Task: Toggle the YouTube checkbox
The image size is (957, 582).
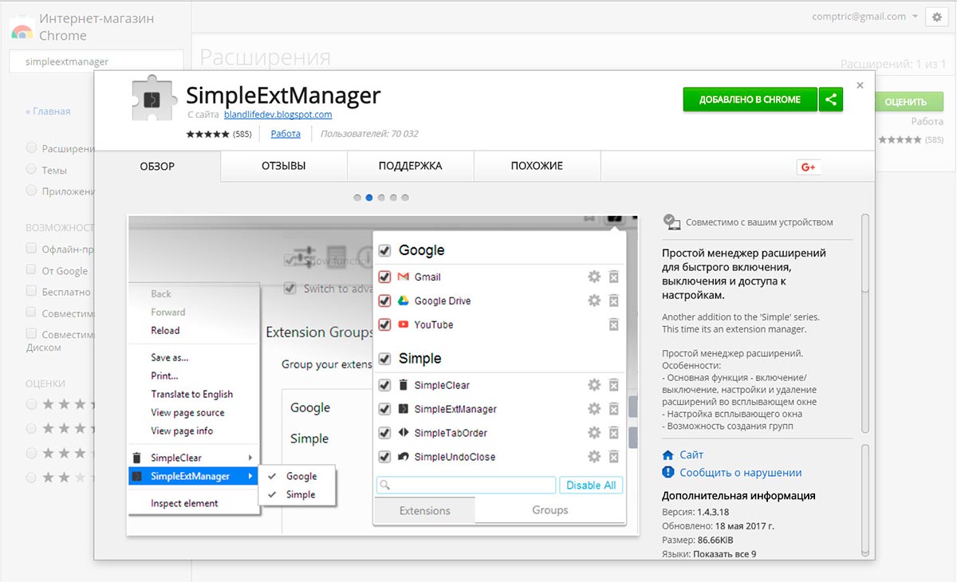Action: point(384,324)
